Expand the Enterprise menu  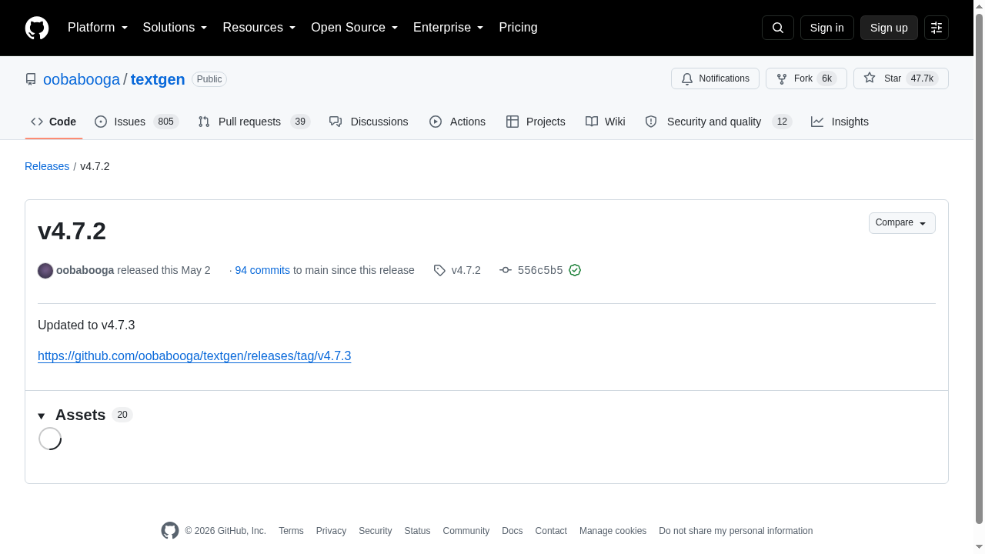pyautogui.click(x=449, y=28)
